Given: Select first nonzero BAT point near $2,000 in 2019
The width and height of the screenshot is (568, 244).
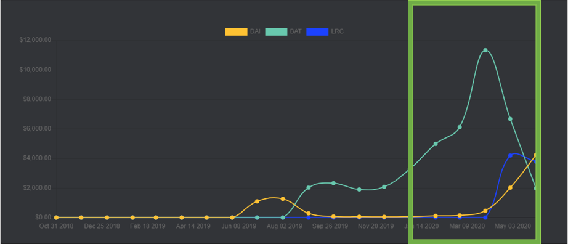Looking at the screenshot, I should pos(308,188).
